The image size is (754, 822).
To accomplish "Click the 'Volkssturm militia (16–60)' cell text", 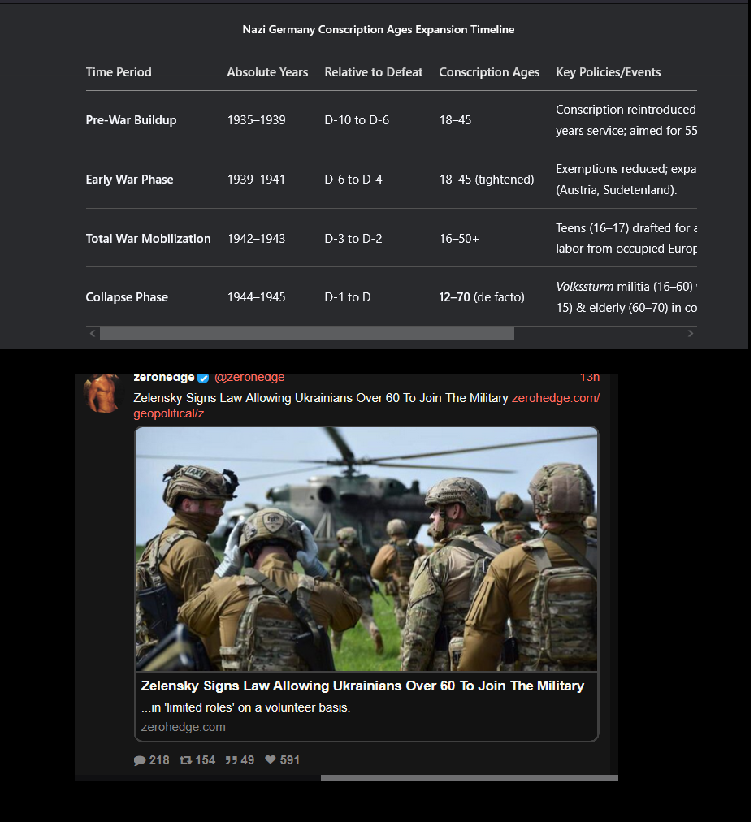I will 625,287.
